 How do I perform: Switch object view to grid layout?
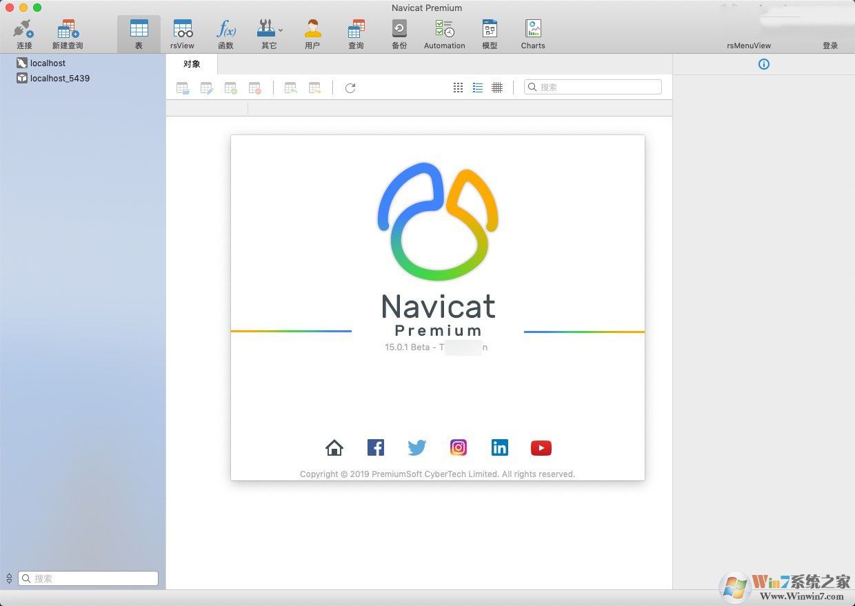tap(458, 88)
